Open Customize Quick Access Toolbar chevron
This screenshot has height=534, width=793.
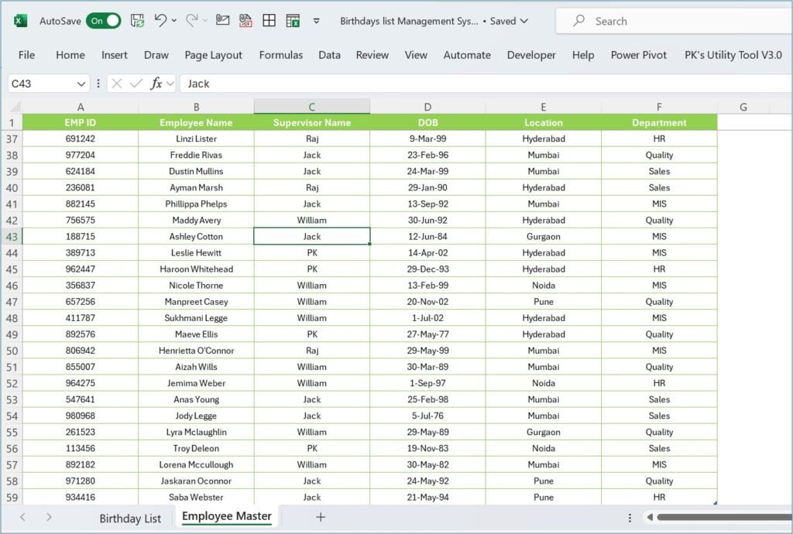316,22
